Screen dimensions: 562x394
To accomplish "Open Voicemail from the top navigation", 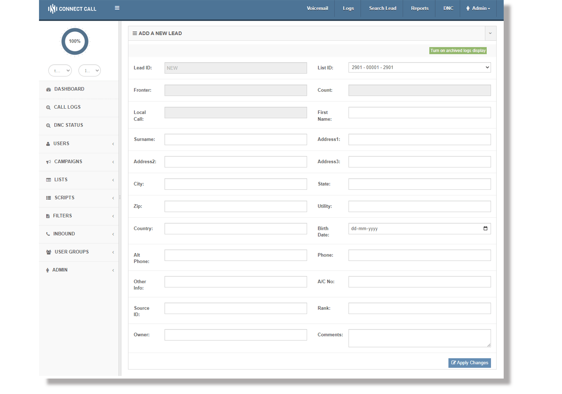I will pyautogui.click(x=317, y=8).
